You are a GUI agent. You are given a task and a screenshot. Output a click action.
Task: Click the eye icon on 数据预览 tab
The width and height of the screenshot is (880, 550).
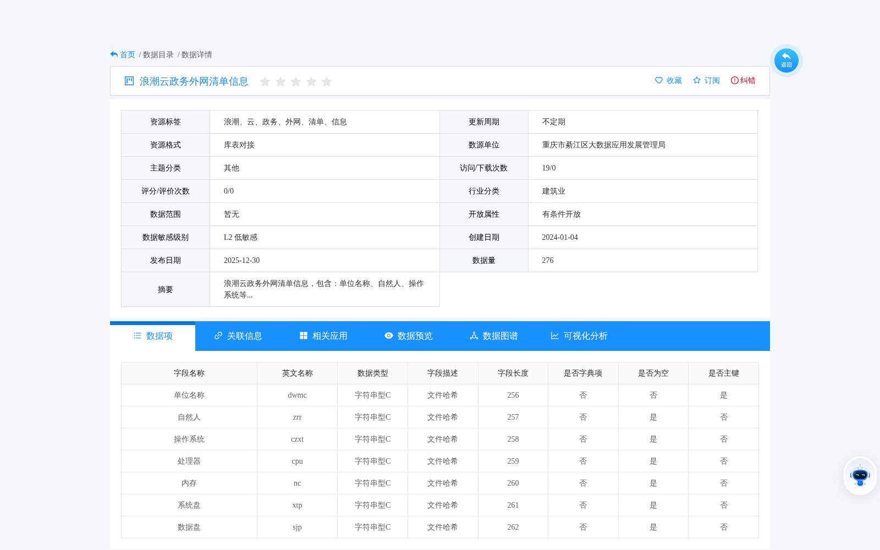coord(389,335)
